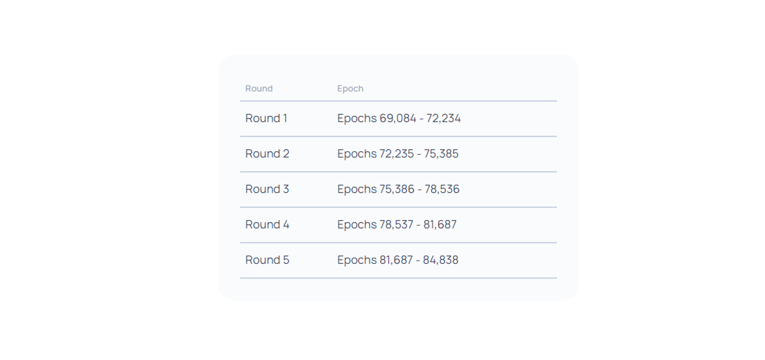
Task: Click the number 72,234 in Round 1
Action: 444,118
